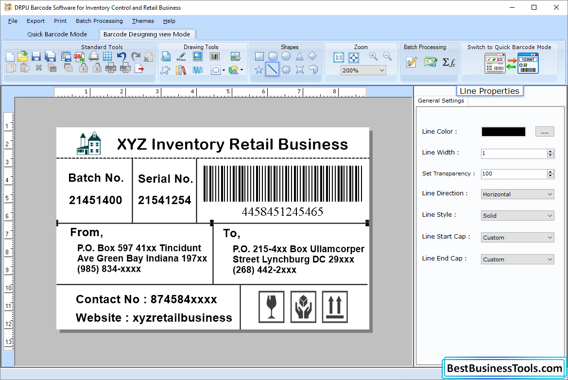
Task: Choose the Diamond shape
Action: 312,56
